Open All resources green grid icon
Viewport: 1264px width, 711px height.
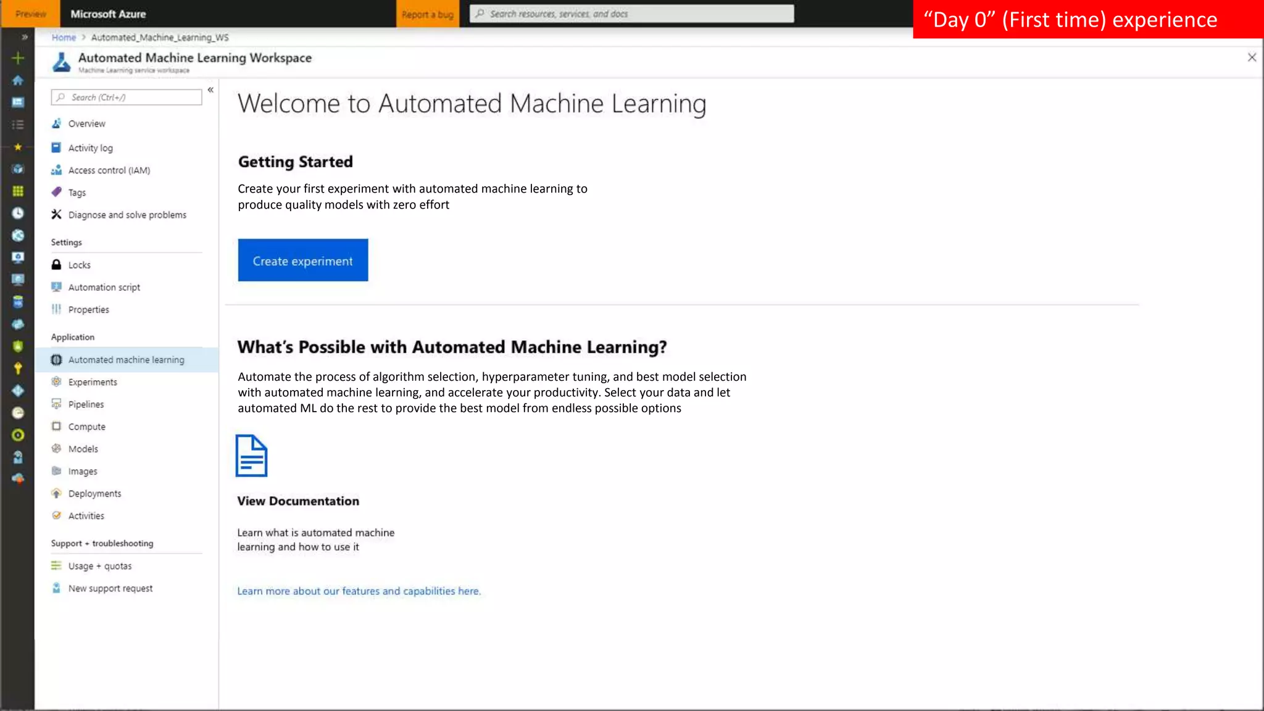click(18, 191)
